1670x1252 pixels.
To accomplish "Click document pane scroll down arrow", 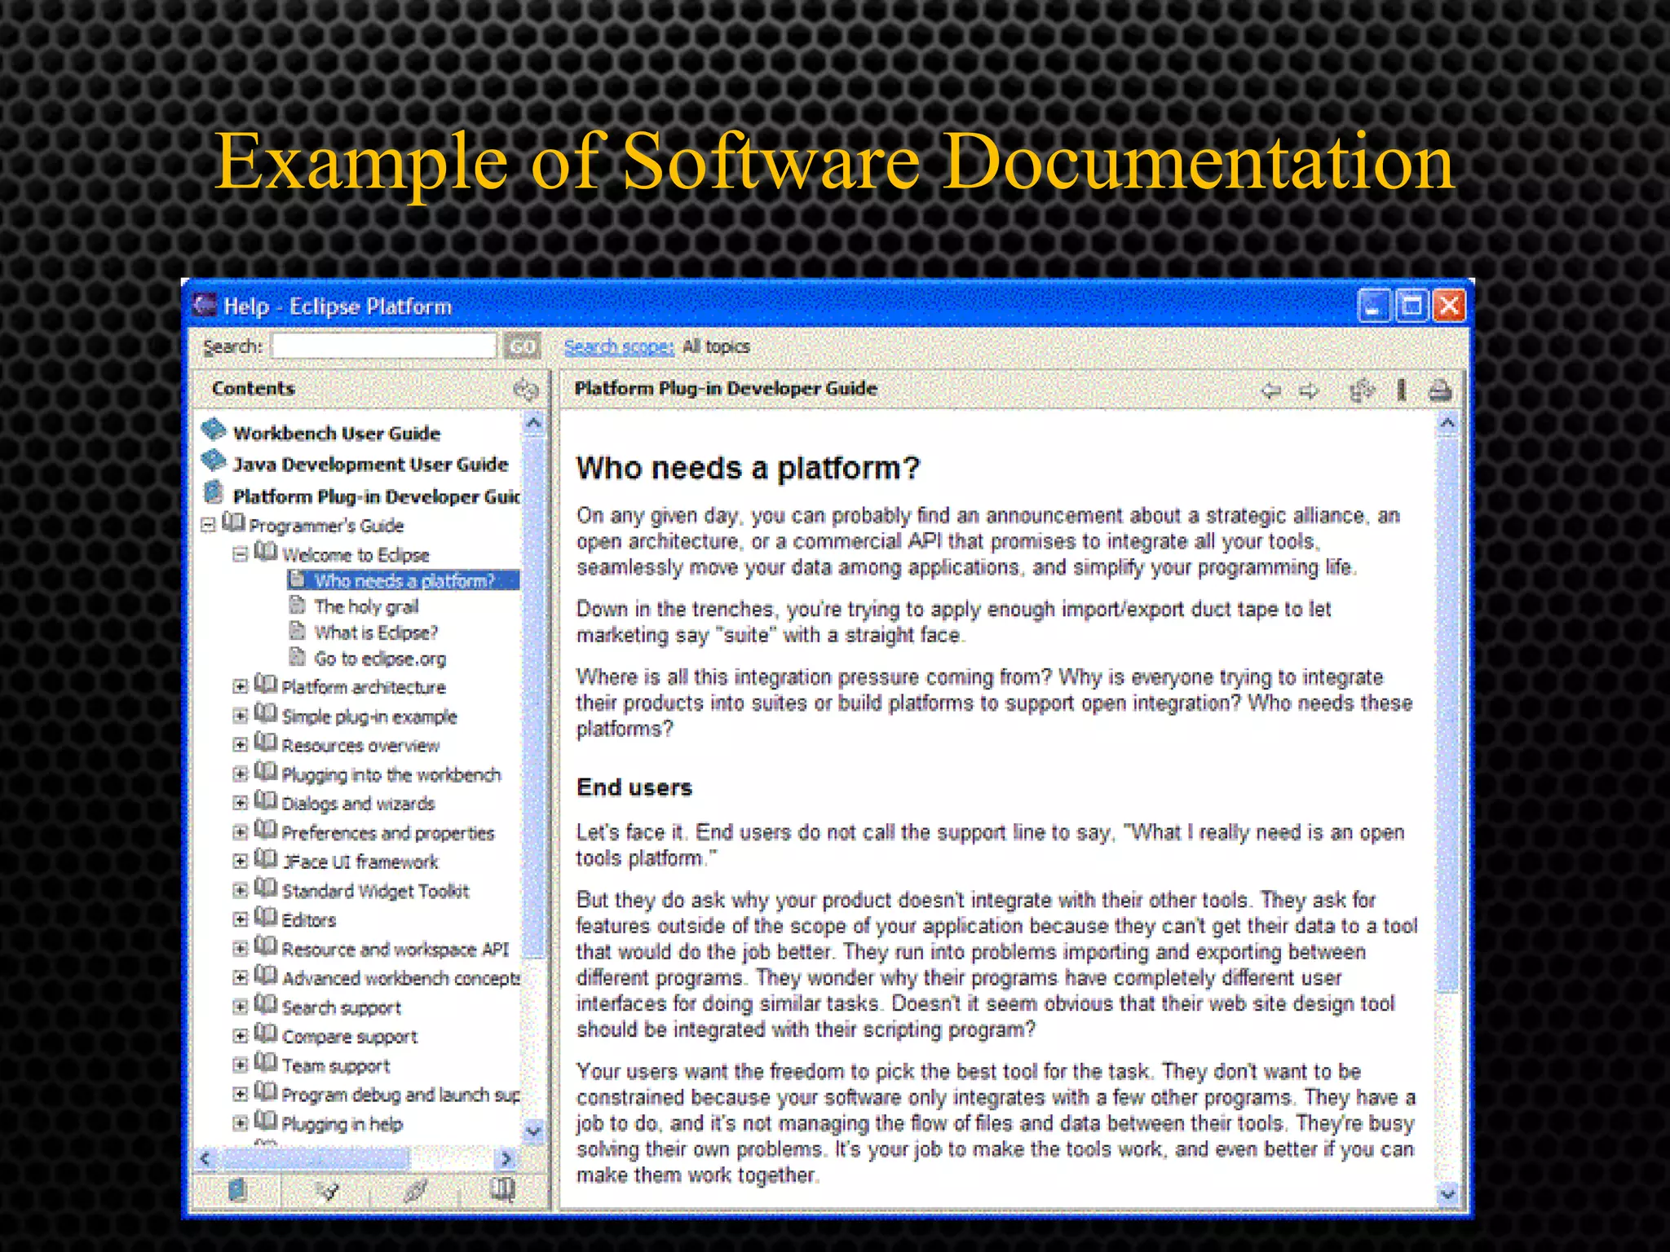I will point(1447,1194).
